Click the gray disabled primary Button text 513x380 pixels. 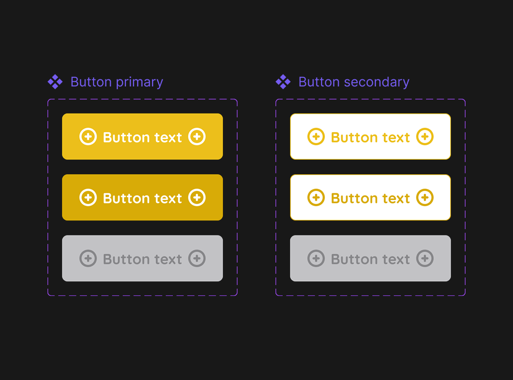coord(142,259)
